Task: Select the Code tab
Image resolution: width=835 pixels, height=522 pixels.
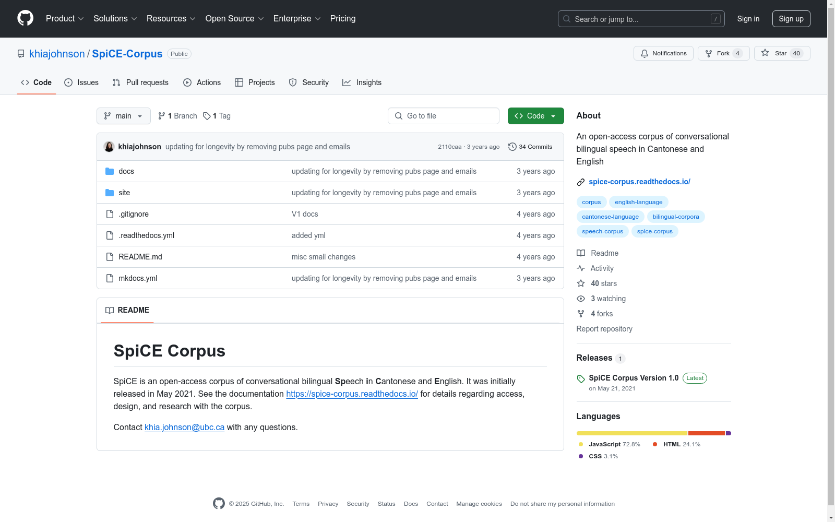Action: point(37,82)
